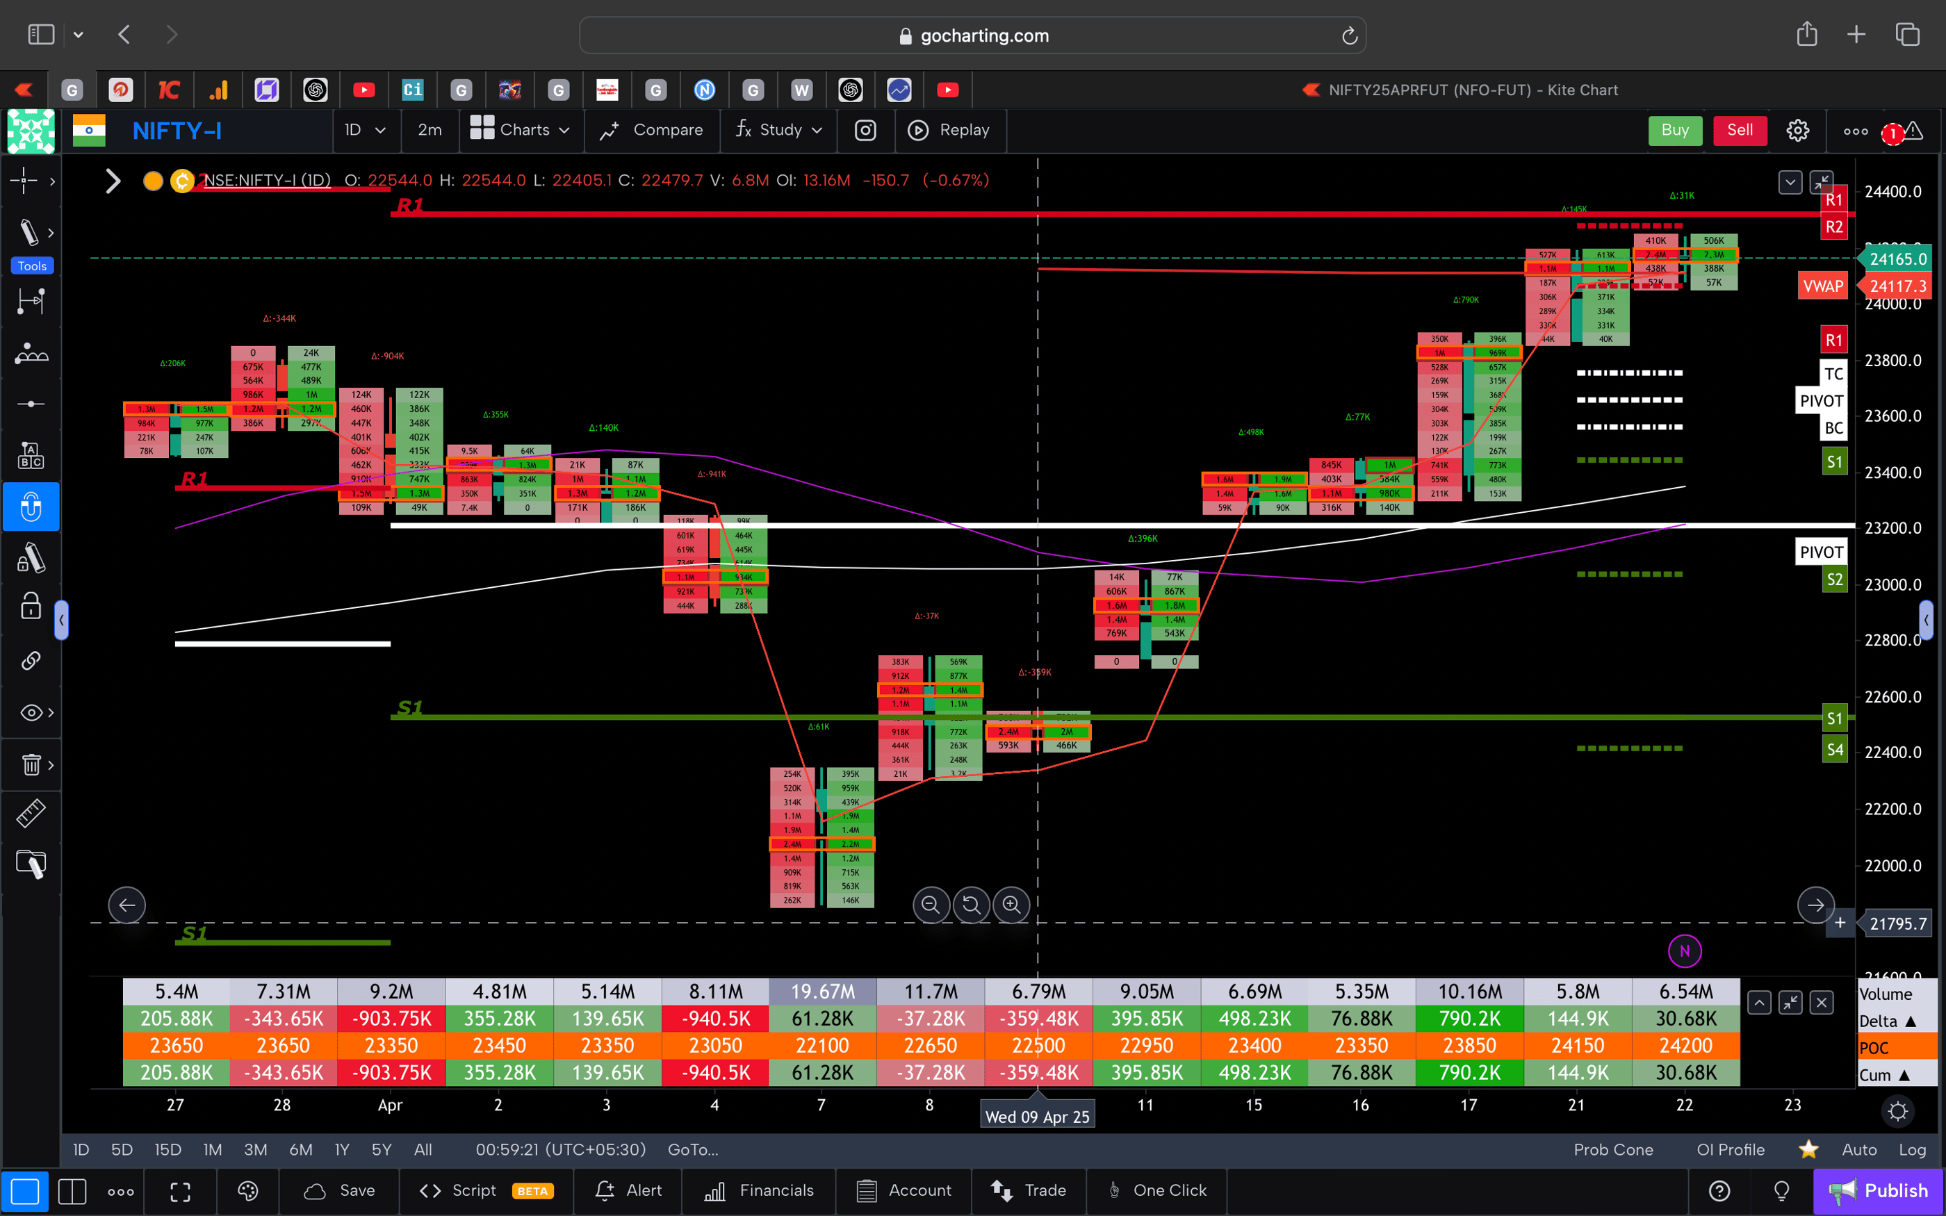Expand the Charts layout dropdown
The image size is (1946, 1216).
521,129
